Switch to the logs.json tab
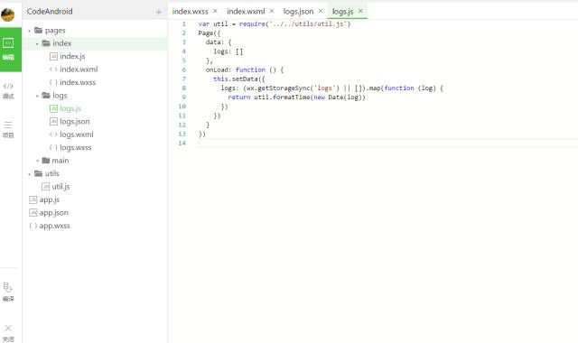578x343 pixels. (298, 12)
